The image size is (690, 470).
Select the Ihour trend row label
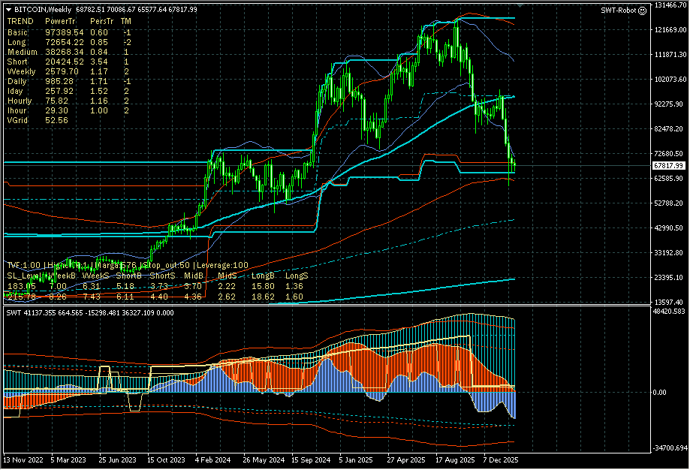coord(17,110)
